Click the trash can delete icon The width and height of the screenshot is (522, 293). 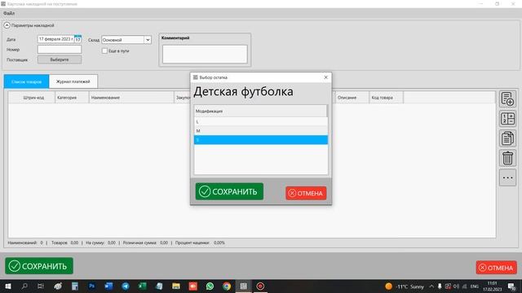pyautogui.click(x=507, y=158)
